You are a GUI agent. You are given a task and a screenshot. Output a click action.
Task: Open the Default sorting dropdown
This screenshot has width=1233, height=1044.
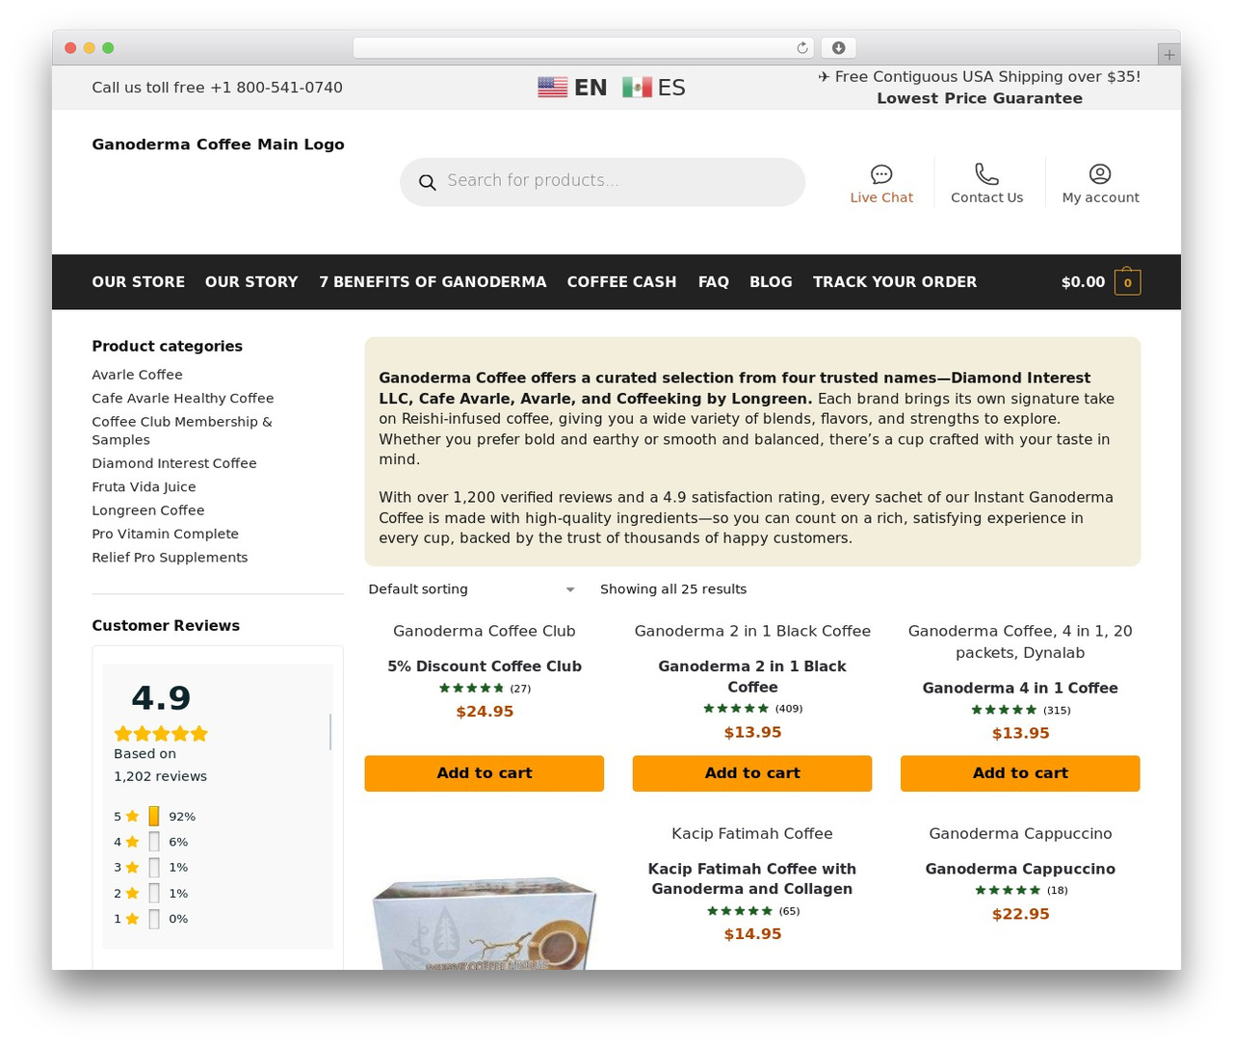point(472,589)
